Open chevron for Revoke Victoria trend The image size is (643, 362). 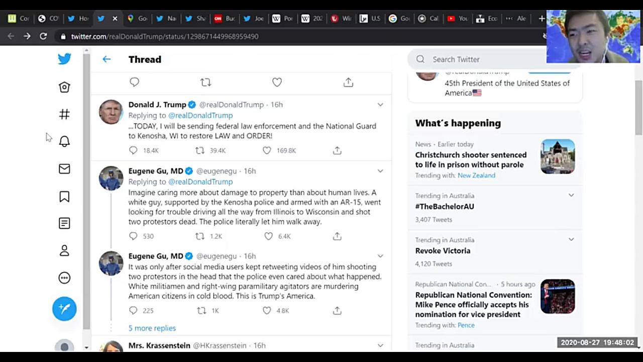571,239
